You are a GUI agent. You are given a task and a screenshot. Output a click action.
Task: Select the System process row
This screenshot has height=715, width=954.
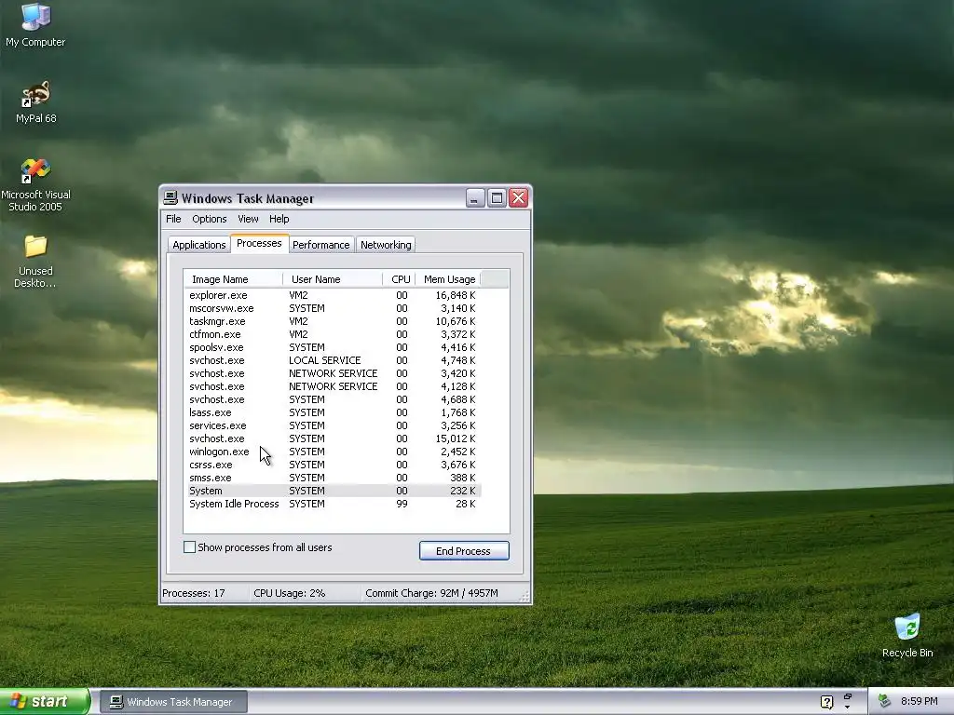coord(333,491)
